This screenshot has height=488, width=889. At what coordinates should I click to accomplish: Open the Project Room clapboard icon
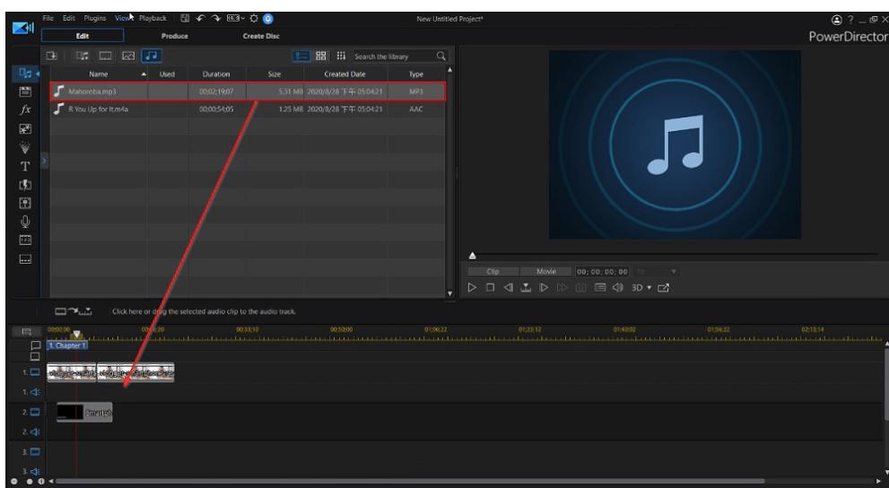pos(25,91)
